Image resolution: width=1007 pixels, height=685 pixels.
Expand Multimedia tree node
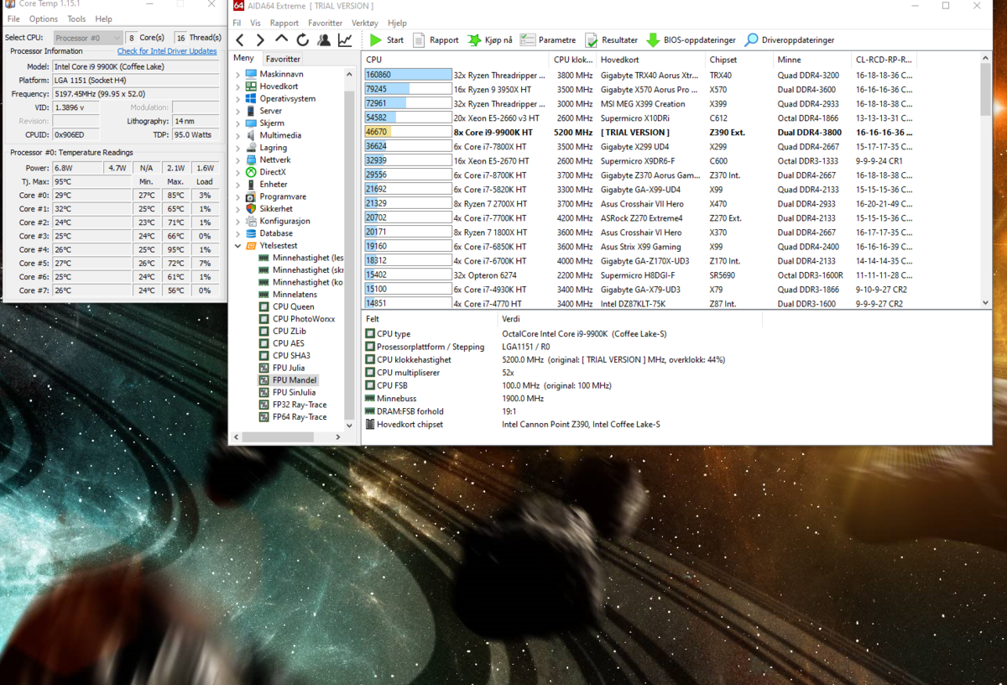point(239,135)
